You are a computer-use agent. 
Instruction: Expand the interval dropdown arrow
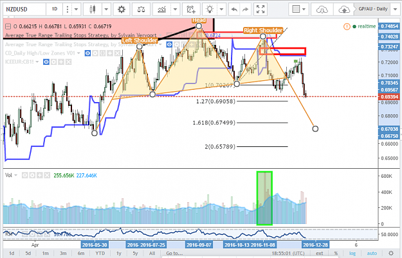pos(76,10)
